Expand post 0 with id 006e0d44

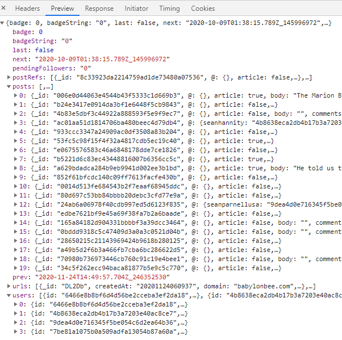16,95
